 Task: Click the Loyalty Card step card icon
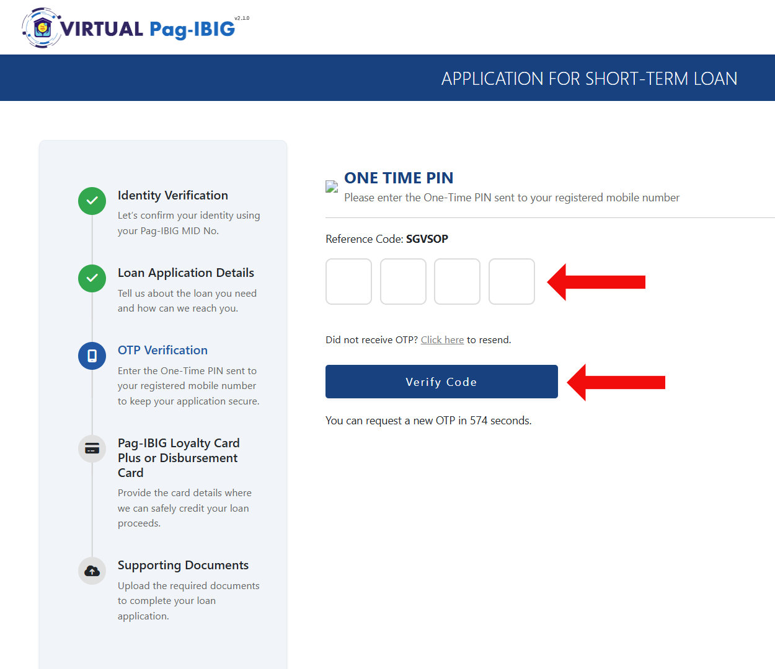(x=92, y=448)
